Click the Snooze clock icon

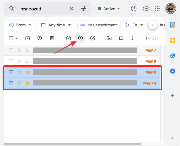click(x=80, y=38)
